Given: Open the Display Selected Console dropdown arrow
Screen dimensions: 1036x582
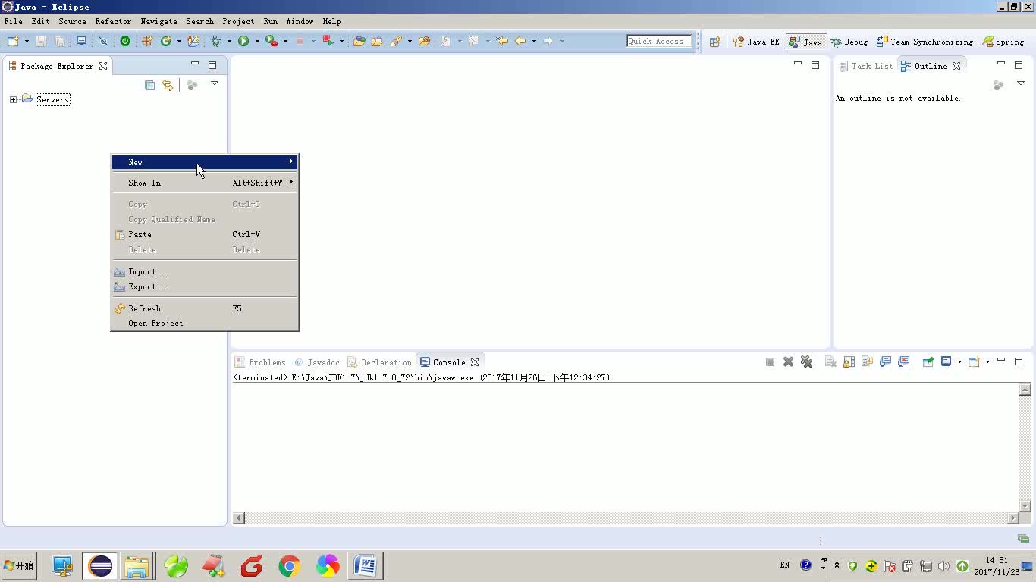Looking at the screenshot, I should (959, 361).
